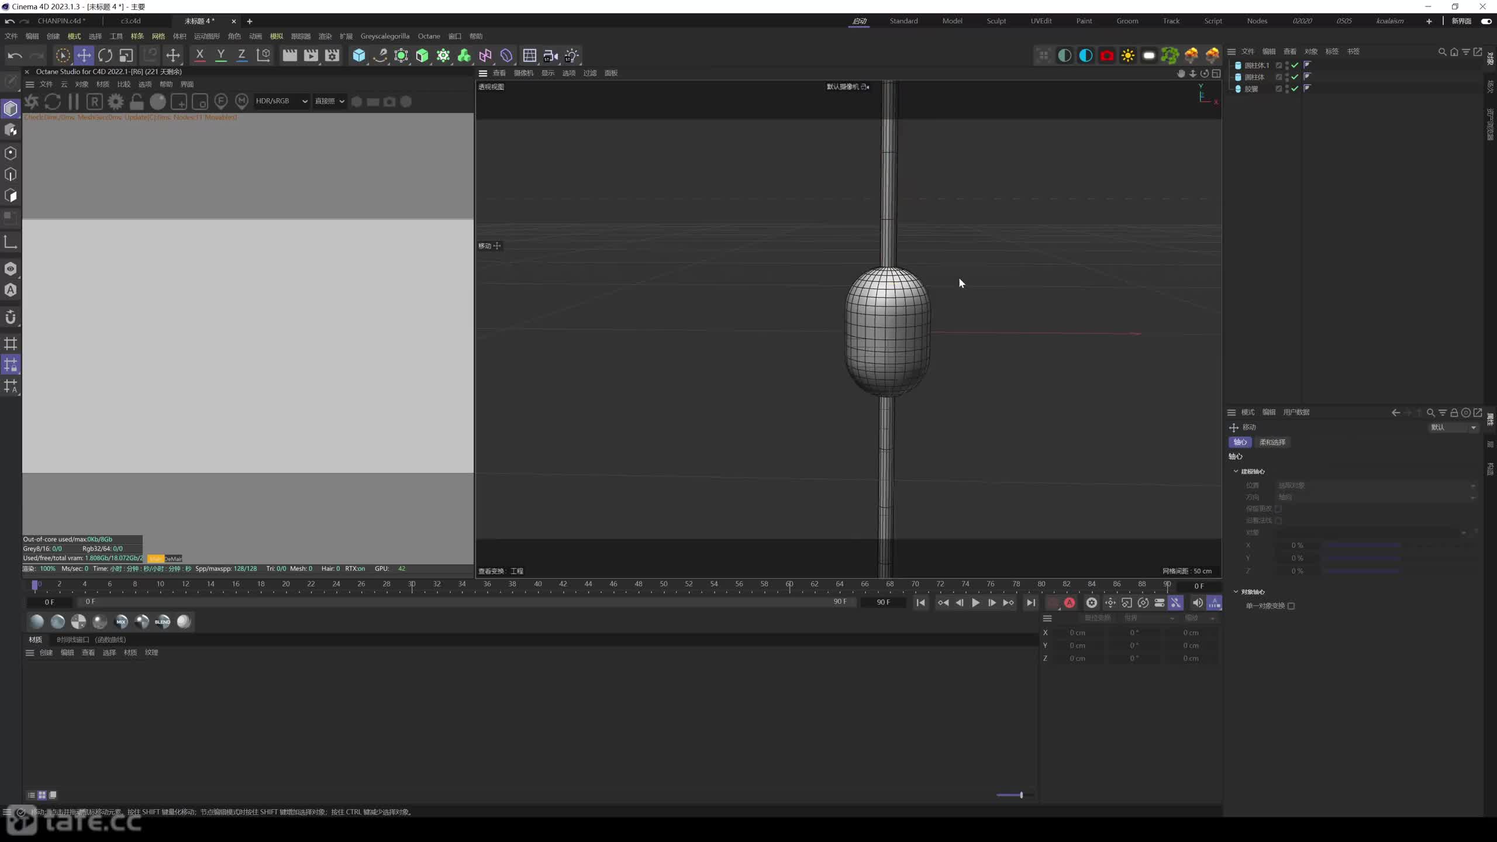
Task: Click the red Octane camera icon
Action: click(1107, 56)
